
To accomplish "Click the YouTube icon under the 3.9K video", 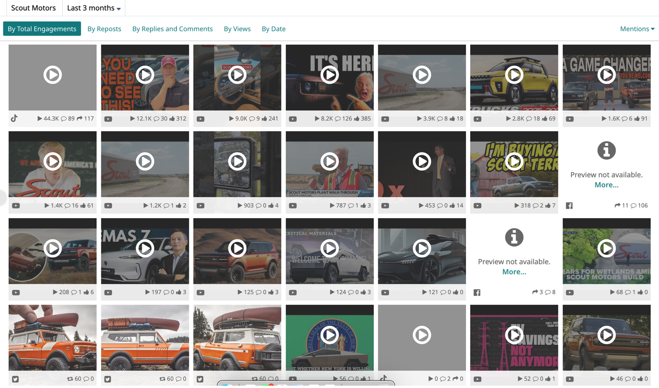I will pos(385,119).
